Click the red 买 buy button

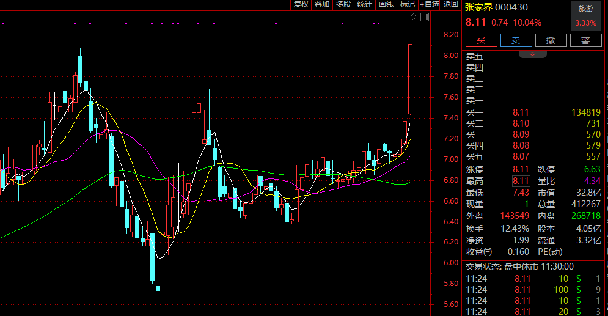(481, 40)
